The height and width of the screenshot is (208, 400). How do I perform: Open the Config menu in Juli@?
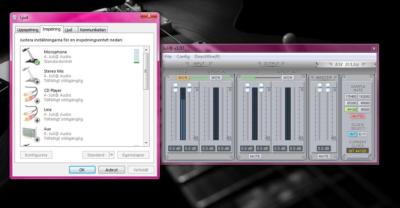click(183, 57)
